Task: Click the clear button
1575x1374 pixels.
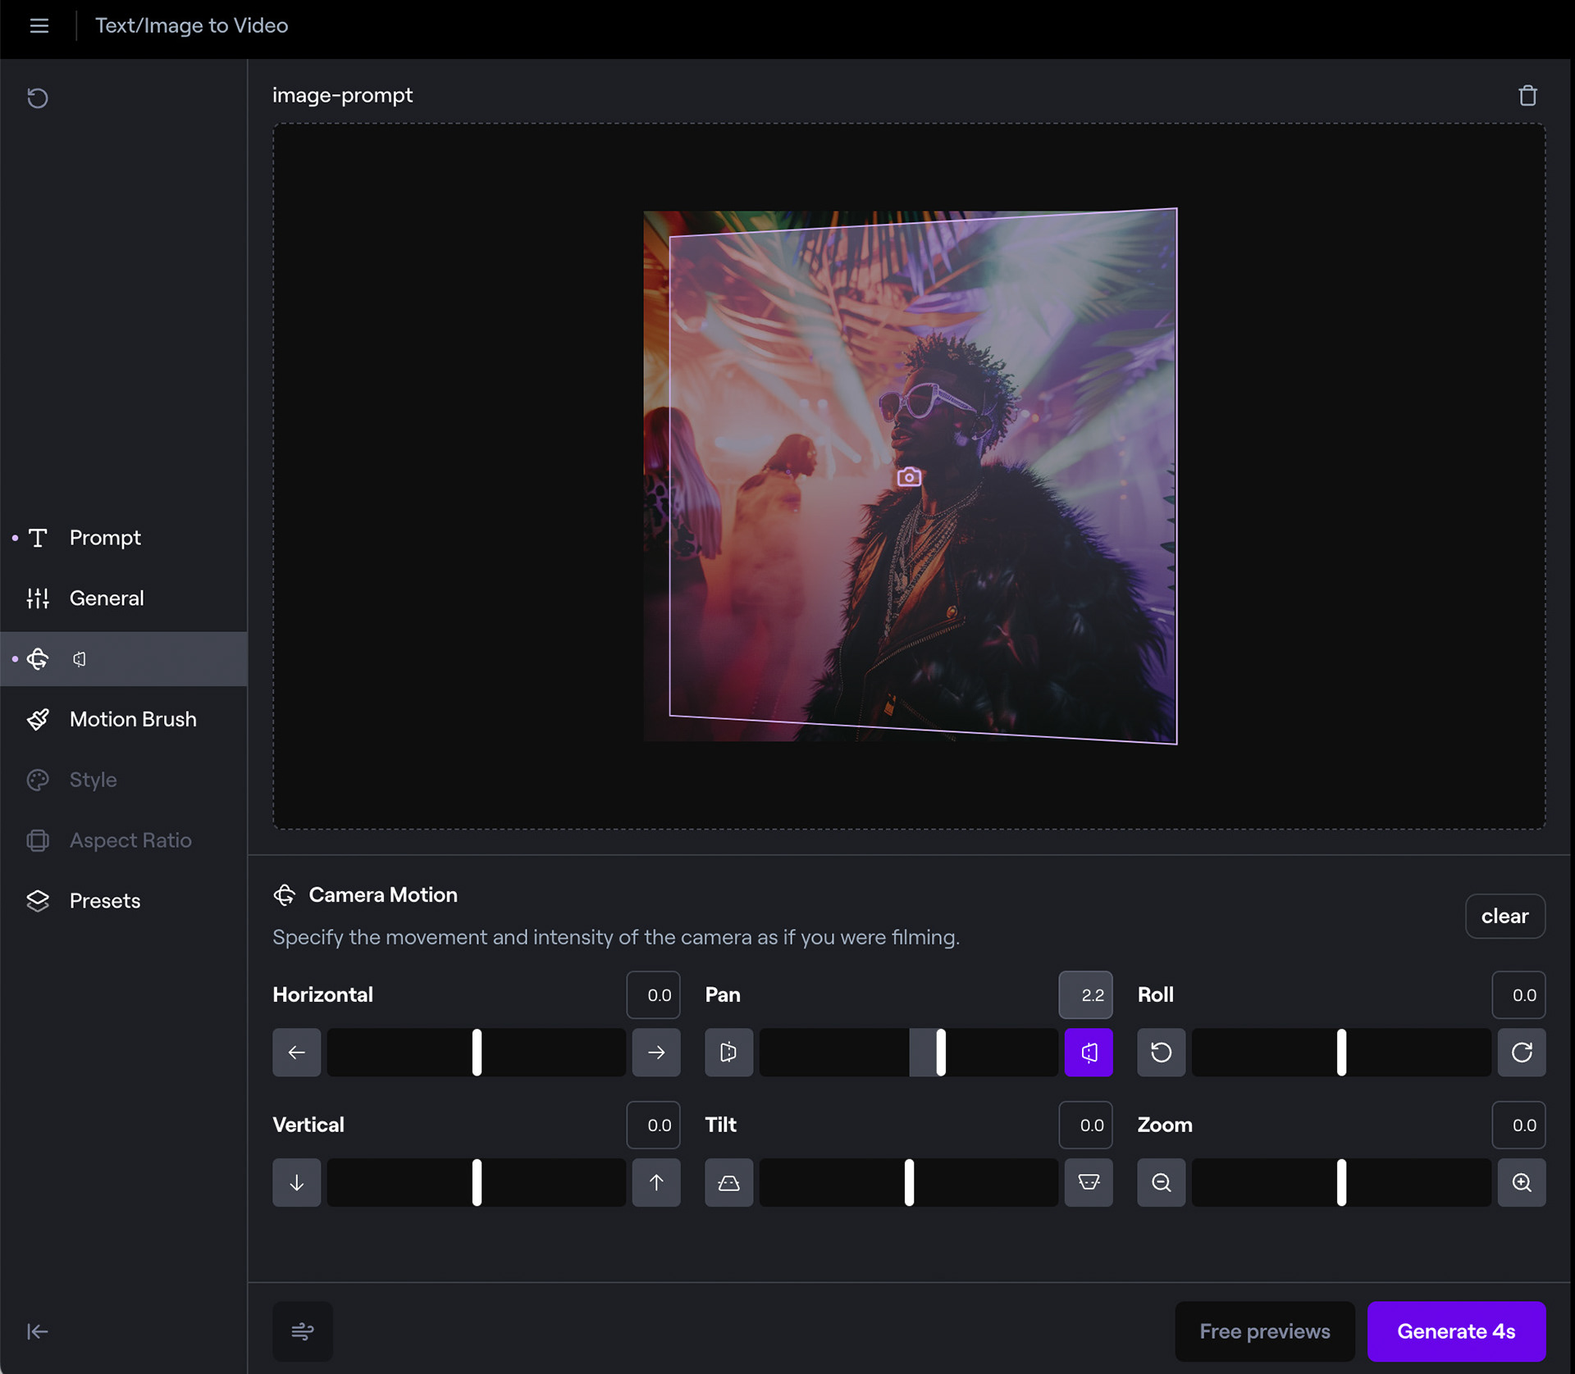Action: point(1504,916)
